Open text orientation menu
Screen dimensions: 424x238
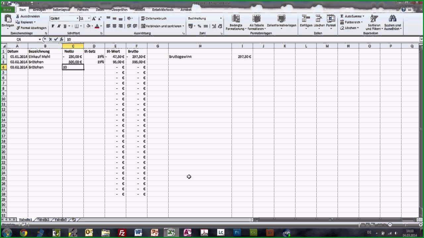tap(130, 19)
